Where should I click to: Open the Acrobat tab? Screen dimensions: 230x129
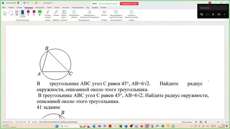pyautogui.click(x=103, y=8)
